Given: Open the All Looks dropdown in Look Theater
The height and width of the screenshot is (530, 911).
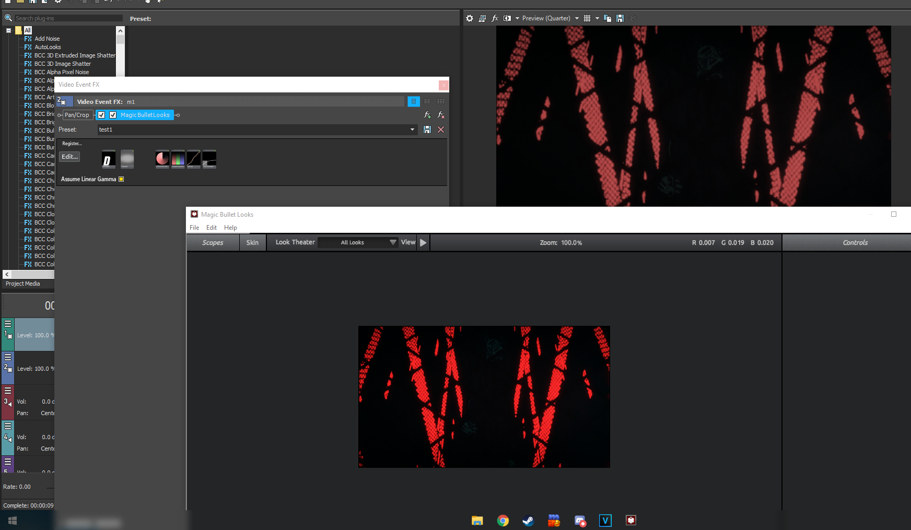Looking at the screenshot, I should tap(358, 242).
